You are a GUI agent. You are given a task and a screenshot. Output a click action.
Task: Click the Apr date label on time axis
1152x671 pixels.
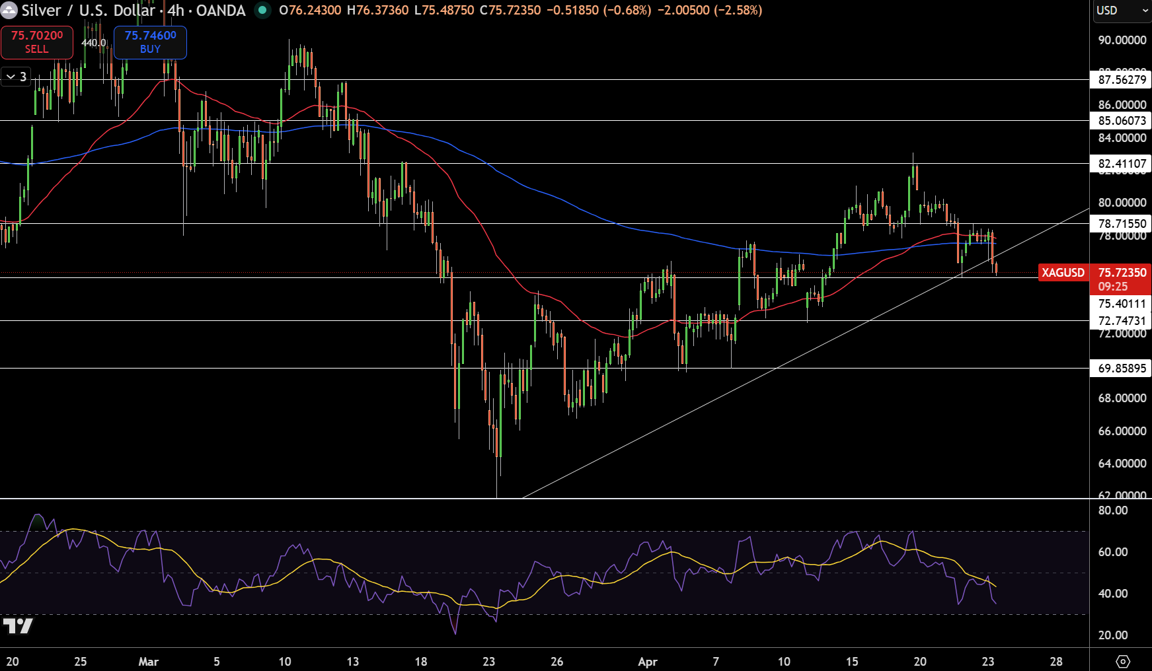648,662
